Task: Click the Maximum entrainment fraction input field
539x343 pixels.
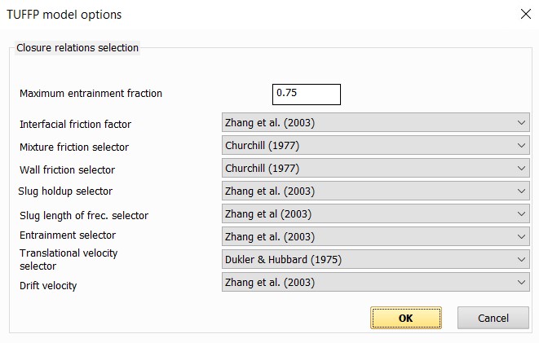Action: (x=306, y=94)
